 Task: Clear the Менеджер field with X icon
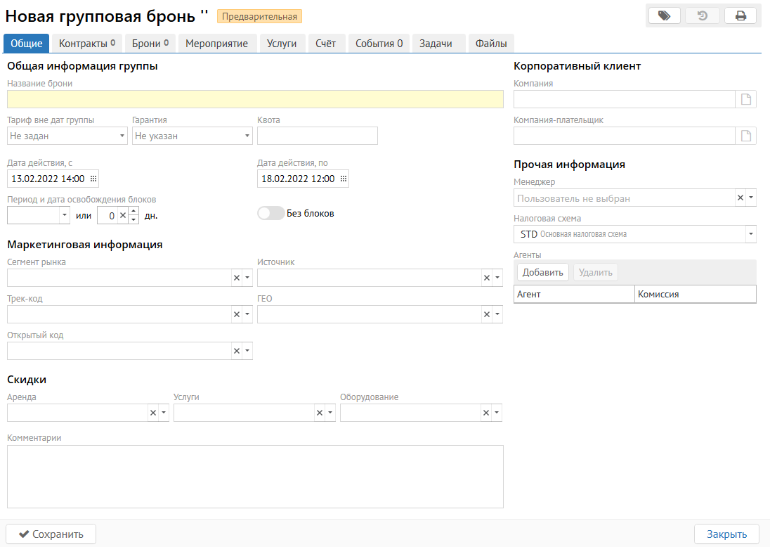pyautogui.click(x=740, y=198)
